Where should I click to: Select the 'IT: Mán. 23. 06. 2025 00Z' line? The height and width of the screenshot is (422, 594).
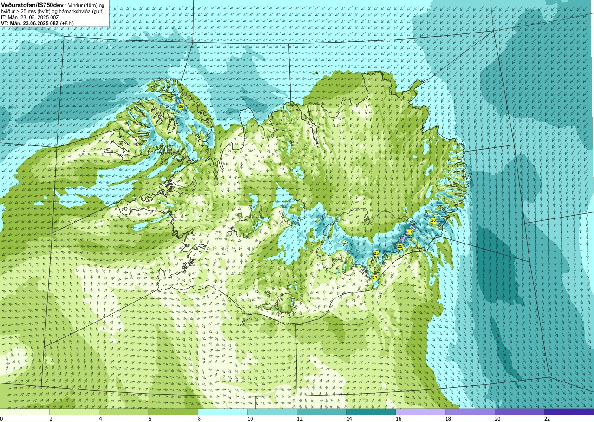(x=30, y=17)
